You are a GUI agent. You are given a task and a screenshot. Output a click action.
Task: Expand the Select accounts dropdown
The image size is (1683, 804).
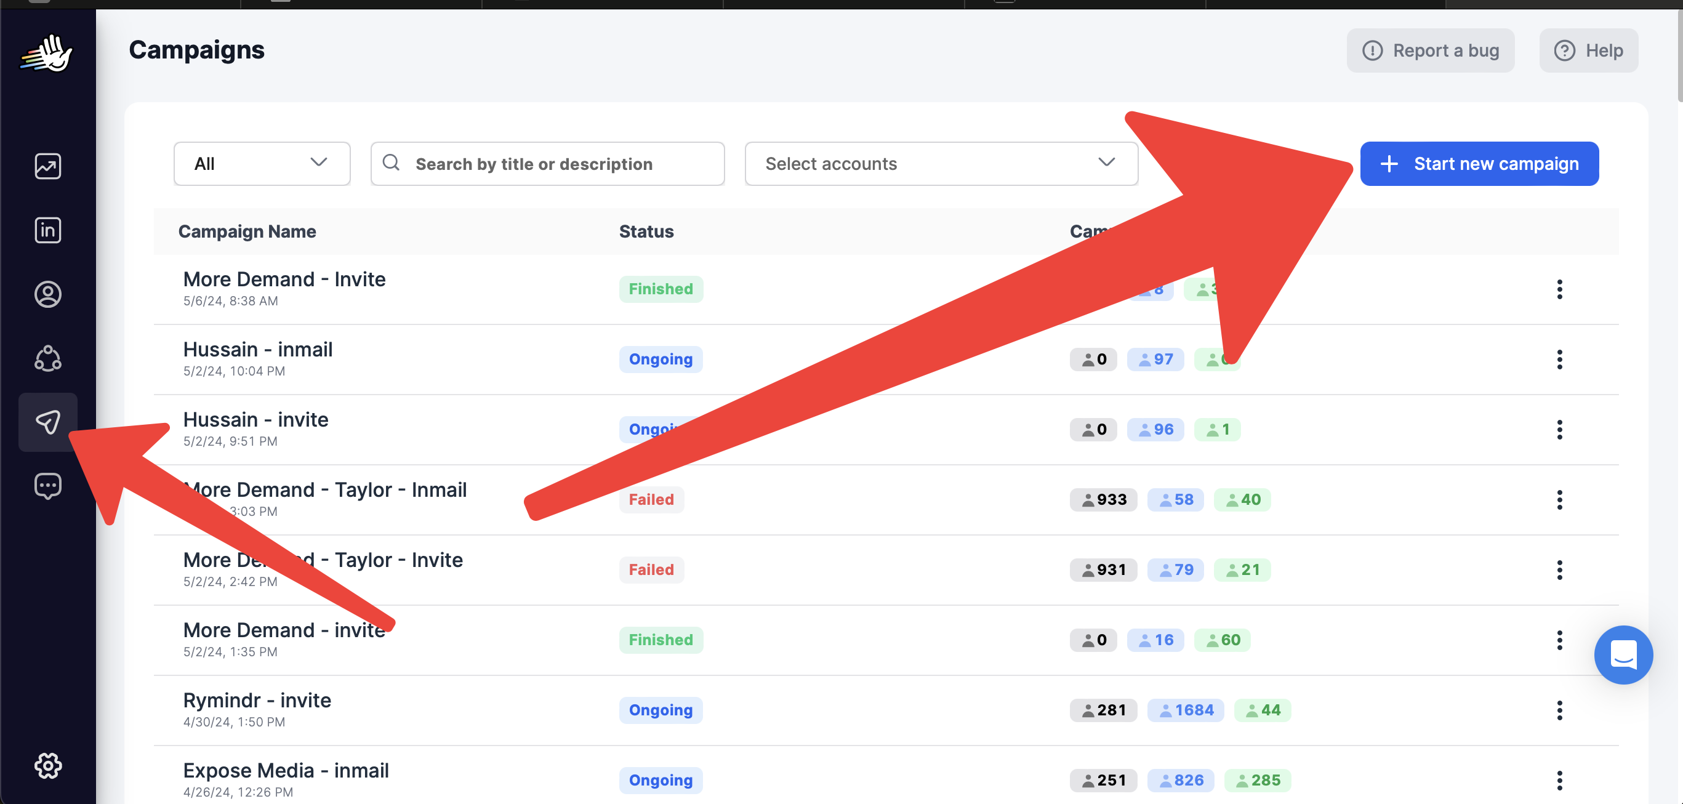(940, 163)
